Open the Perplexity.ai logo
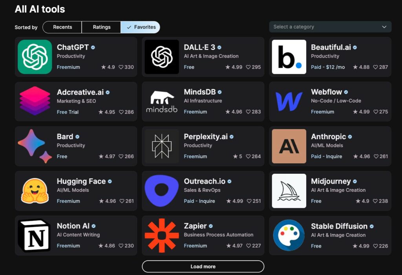The height and width of the screenshot is (275, 402). [162, 146]
